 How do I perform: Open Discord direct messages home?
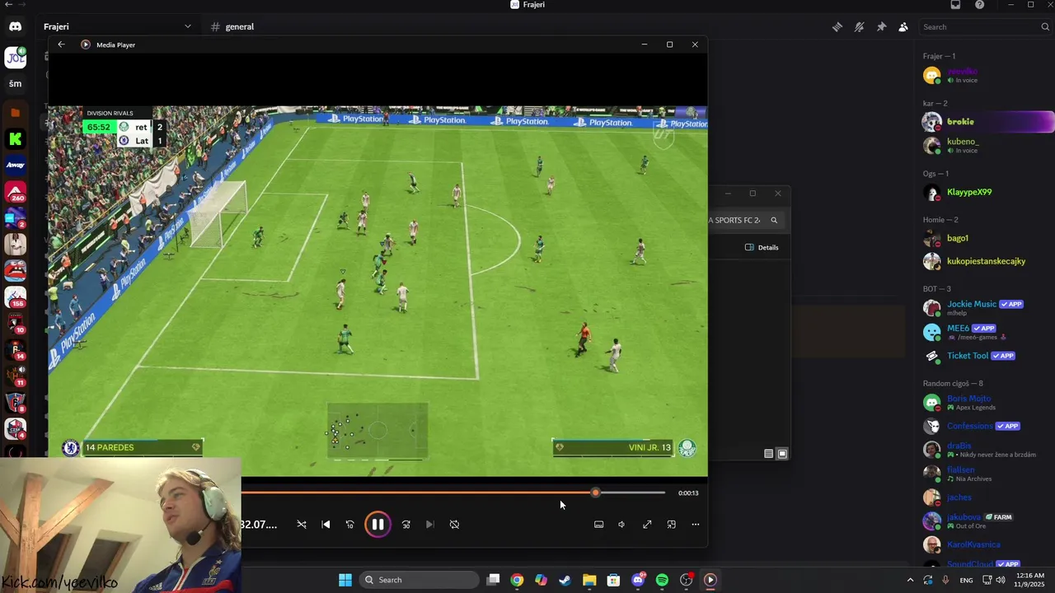pyautogui.click(x=15, y=26)
